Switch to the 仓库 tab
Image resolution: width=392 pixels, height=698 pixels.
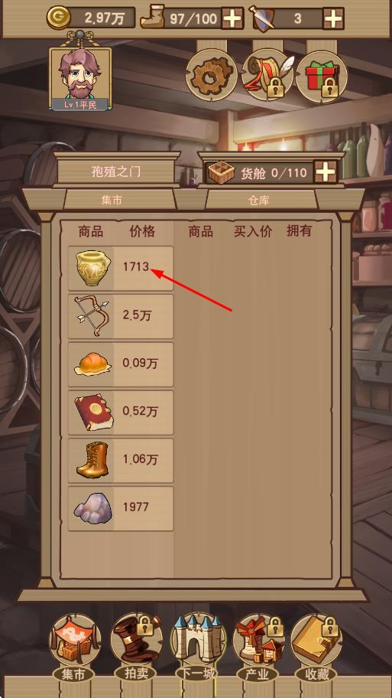click(259, 201)
